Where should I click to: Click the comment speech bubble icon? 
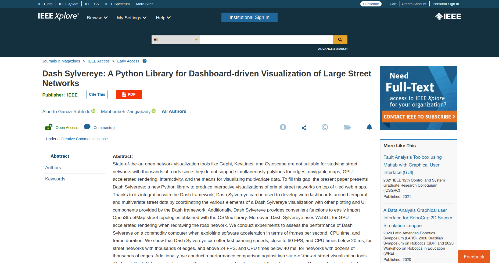click(x=87, y=127)
